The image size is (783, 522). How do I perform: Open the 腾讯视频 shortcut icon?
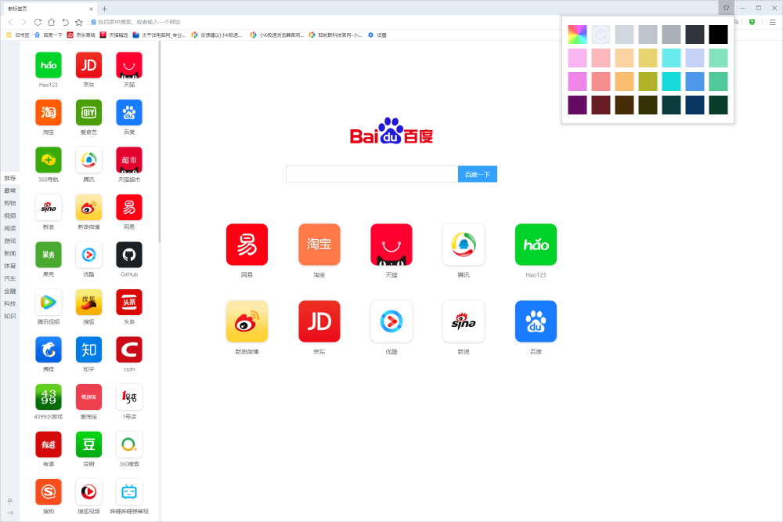pyautogui.click(x=49, y=302)
